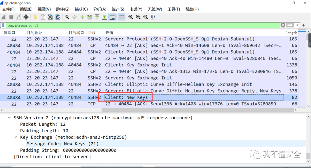Select the Padding Length: 10 field
This screenshot has height=168, width=311.
coord(44,131)
